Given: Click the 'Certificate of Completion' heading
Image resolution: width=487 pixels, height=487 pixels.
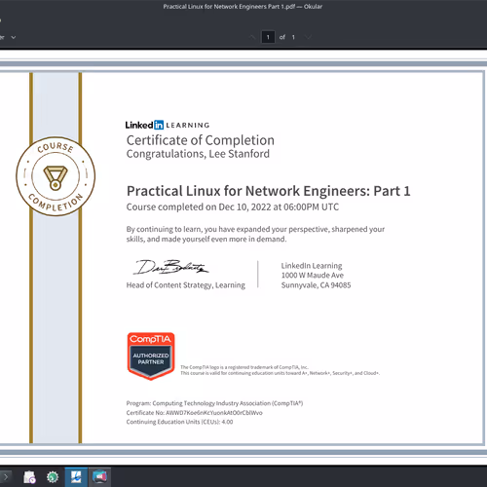Looking at the screenshot, I should pos(201,140).
